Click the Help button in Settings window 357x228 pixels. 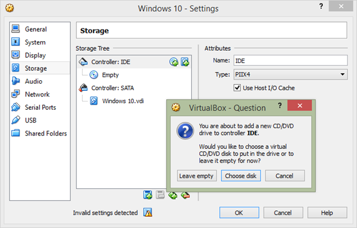point(327,212)
